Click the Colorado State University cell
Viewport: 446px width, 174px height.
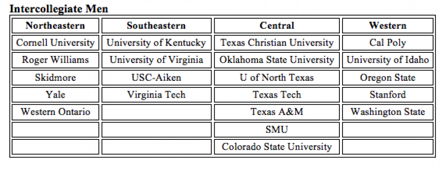tap(277, 147)
